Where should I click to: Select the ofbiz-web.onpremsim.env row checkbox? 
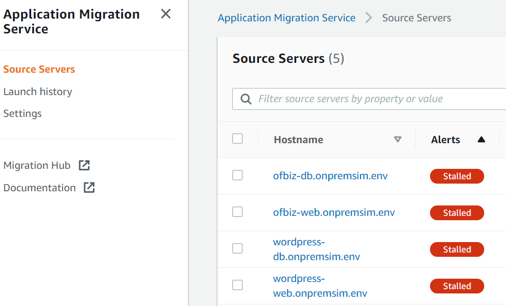tap(238, 212)
